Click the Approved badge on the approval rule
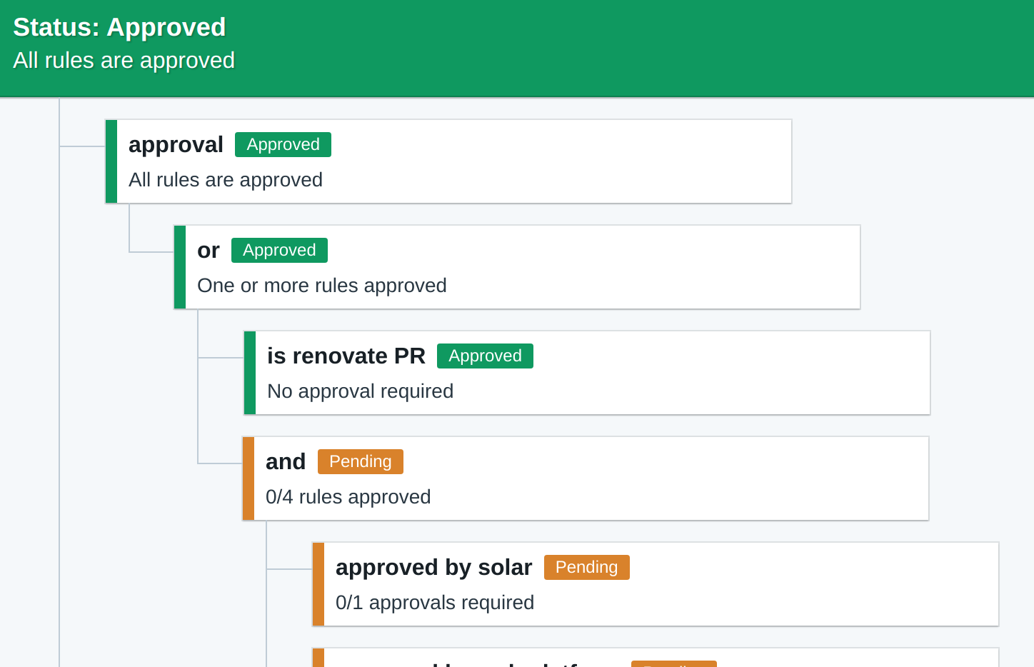This screenshot has height=667, width=1034. pos(283,144)
